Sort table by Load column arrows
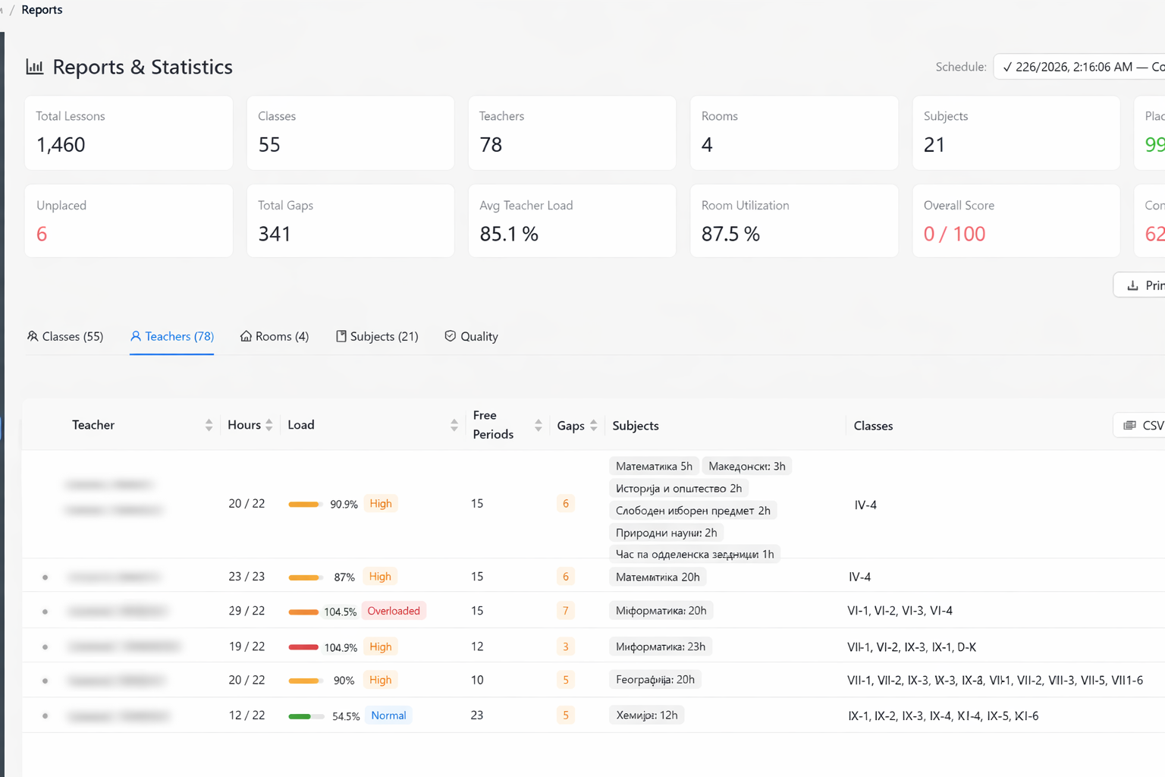This screenshot has width=1165, height=777. pyautogui.click(x=454, y=425)
